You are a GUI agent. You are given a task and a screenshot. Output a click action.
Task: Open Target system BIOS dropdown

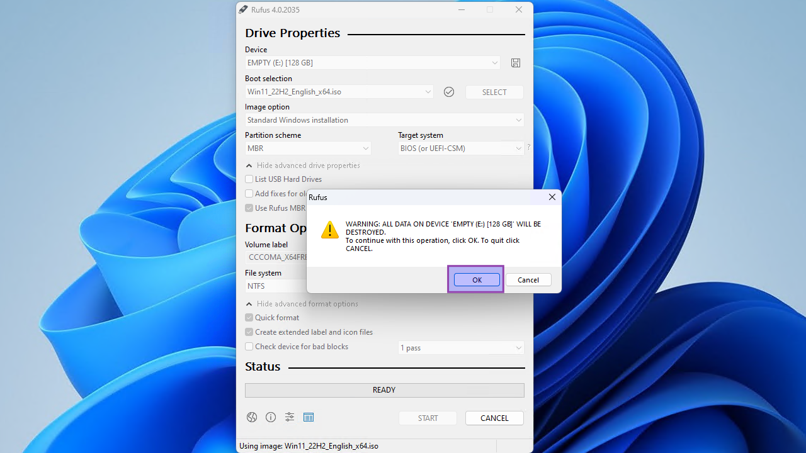(x=461, y=148)
